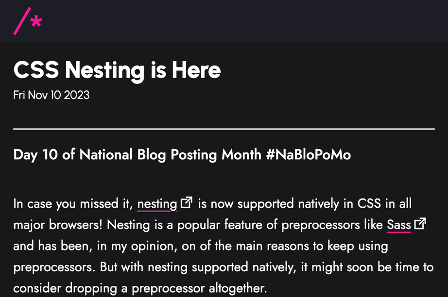Click the year "2023" in the date
The height and width of the screenshot is (297, 448).
(x=77, y=95)
